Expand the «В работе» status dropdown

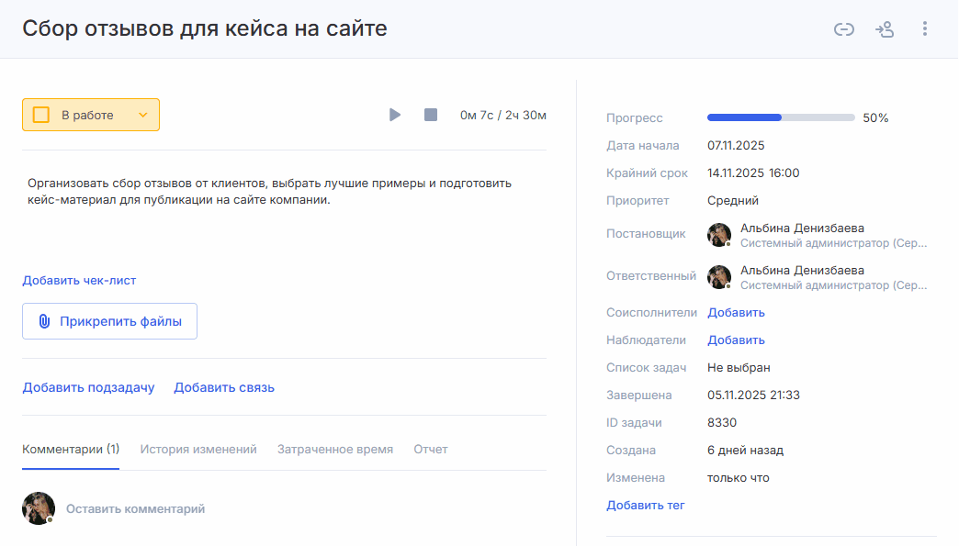tap(142, 115)
